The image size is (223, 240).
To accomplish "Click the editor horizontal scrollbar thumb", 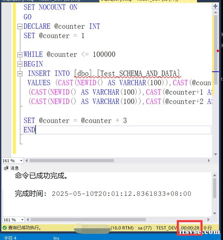I will pyautogui.click(x=72, y=161).
